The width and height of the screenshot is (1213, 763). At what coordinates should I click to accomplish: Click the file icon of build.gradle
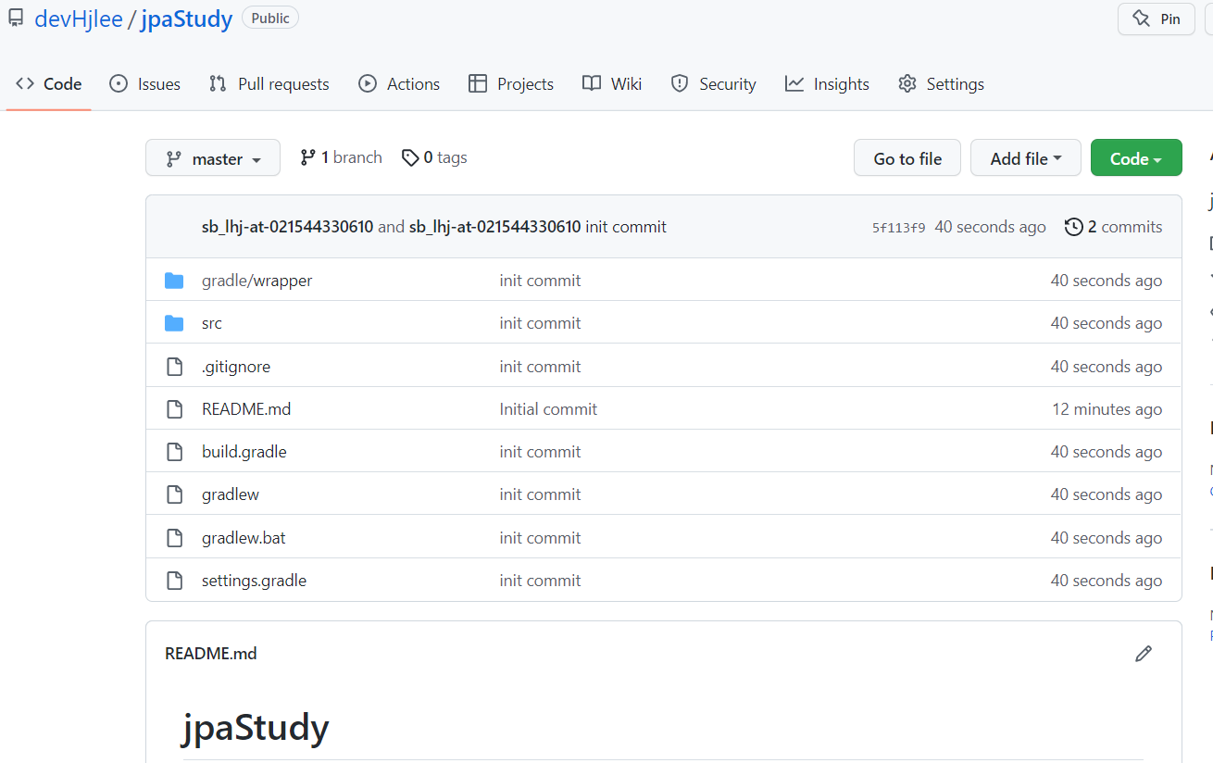coord(174,452)
